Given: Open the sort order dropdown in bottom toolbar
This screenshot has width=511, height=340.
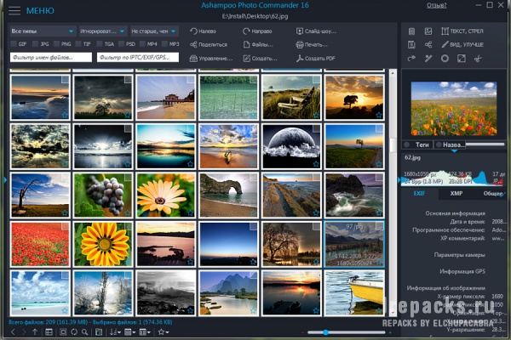Looking at the screenshot, I should (115, 331).
